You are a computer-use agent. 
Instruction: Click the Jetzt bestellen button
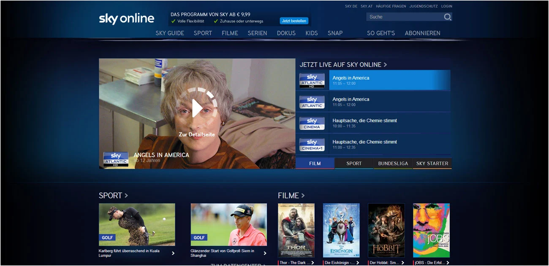[x=294, y=21]
